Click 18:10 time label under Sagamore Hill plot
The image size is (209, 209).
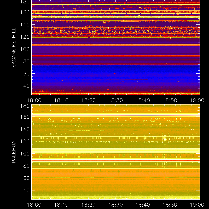tap(61, 100)
